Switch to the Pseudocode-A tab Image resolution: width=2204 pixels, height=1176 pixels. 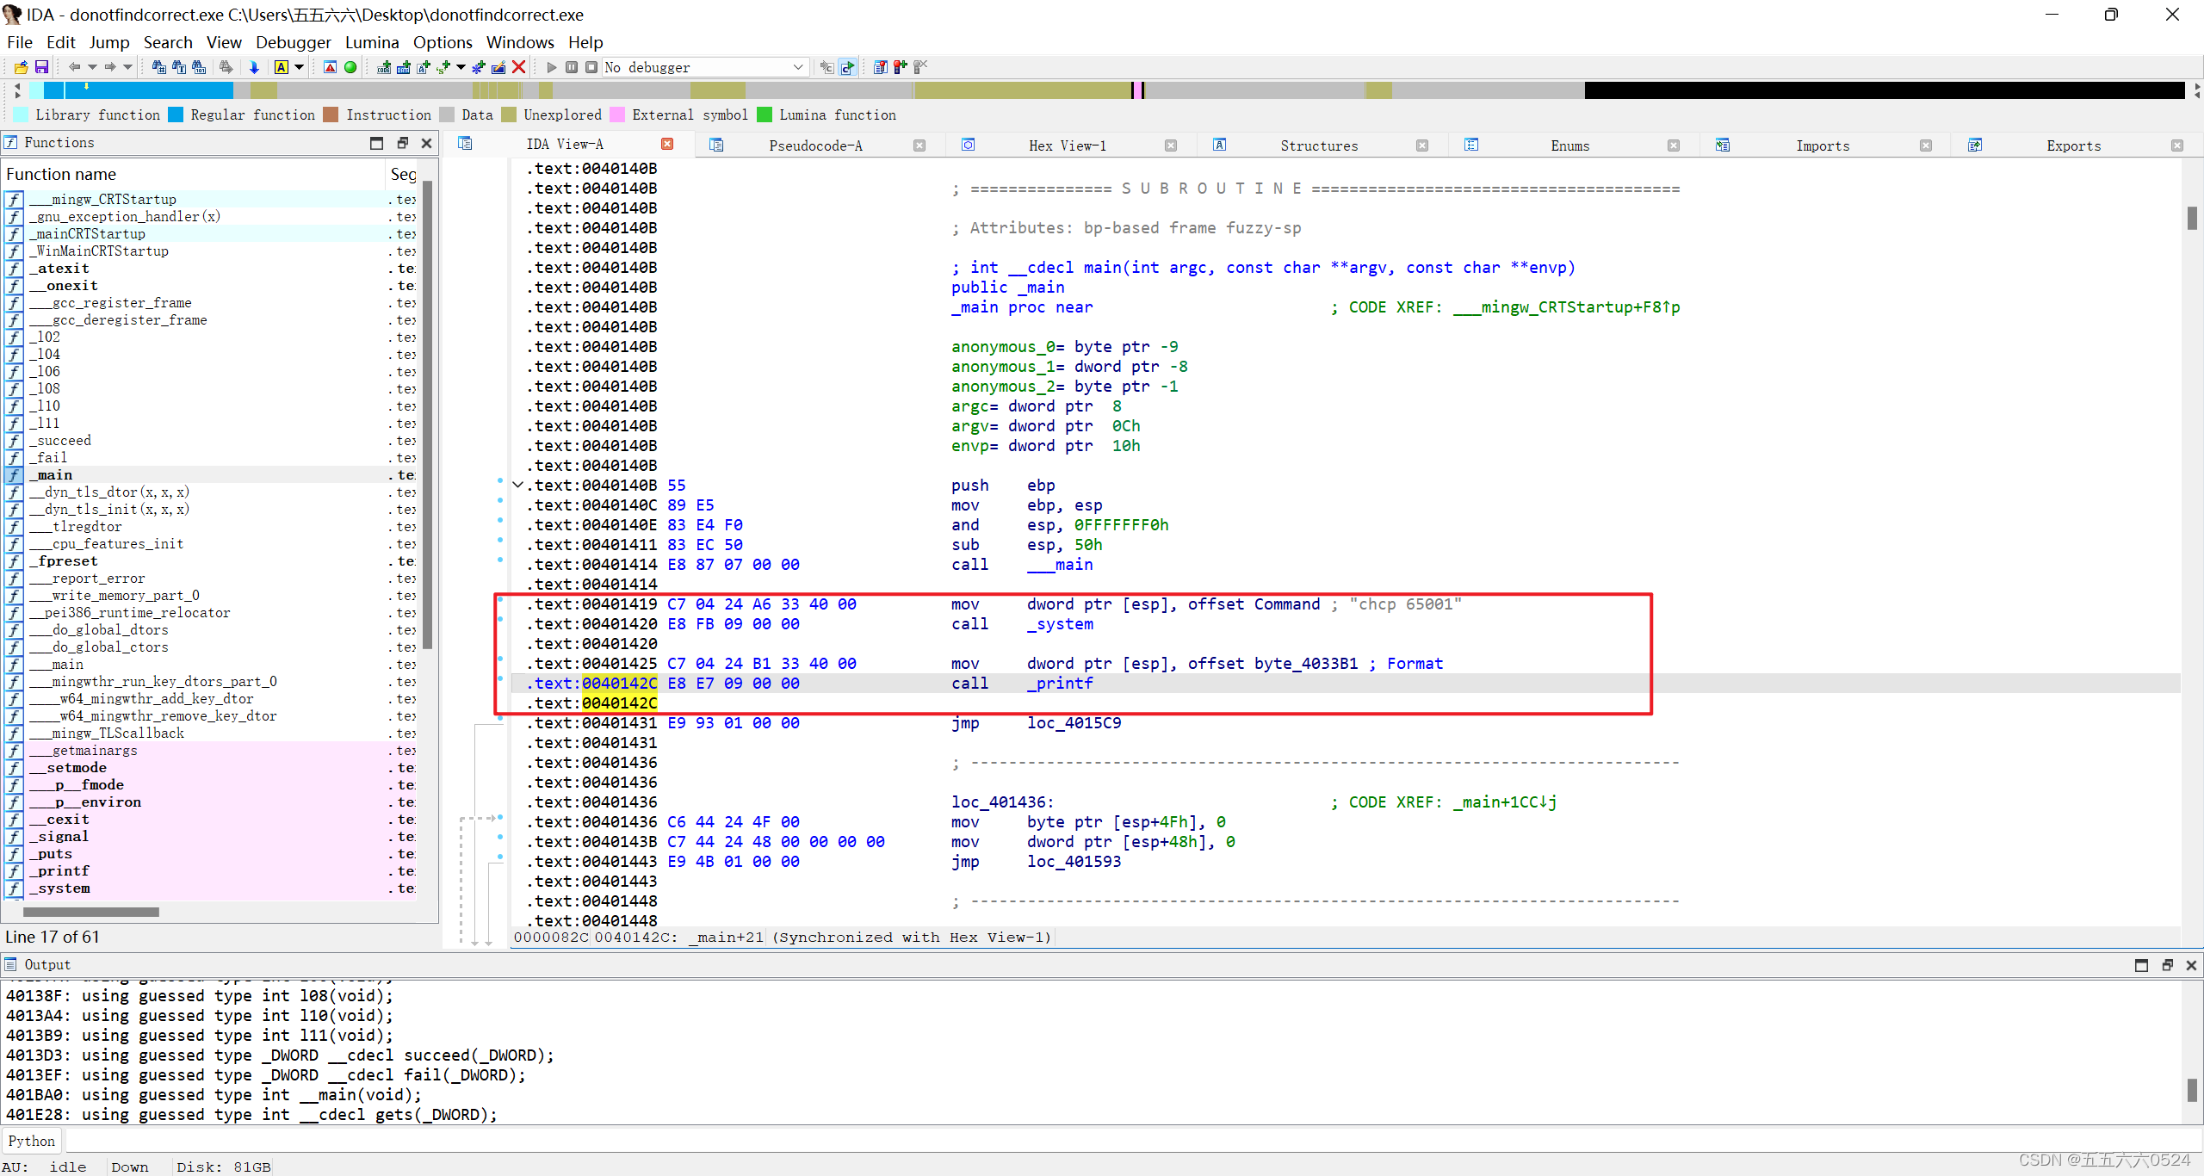tap(814, 145)
